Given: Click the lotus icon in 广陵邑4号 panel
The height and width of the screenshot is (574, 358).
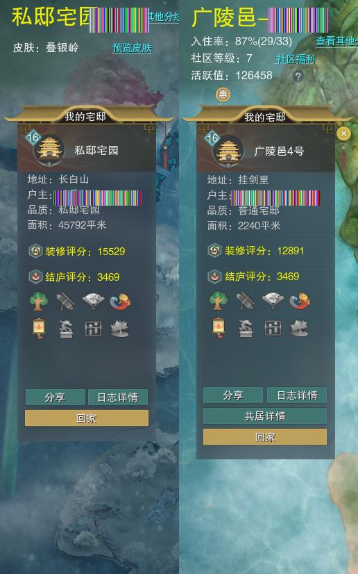Looking at the screenshot, I should click(x=299, y=328).
